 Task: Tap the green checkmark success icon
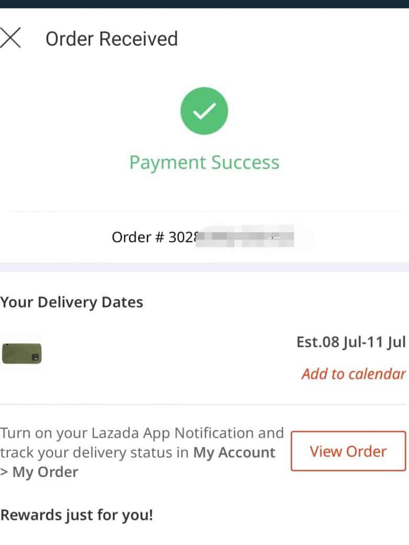[x=204, y=111]
